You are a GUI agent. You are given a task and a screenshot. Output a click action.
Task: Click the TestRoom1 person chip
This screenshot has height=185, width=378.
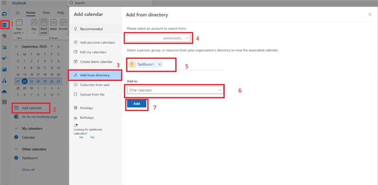tap(146, 64)
